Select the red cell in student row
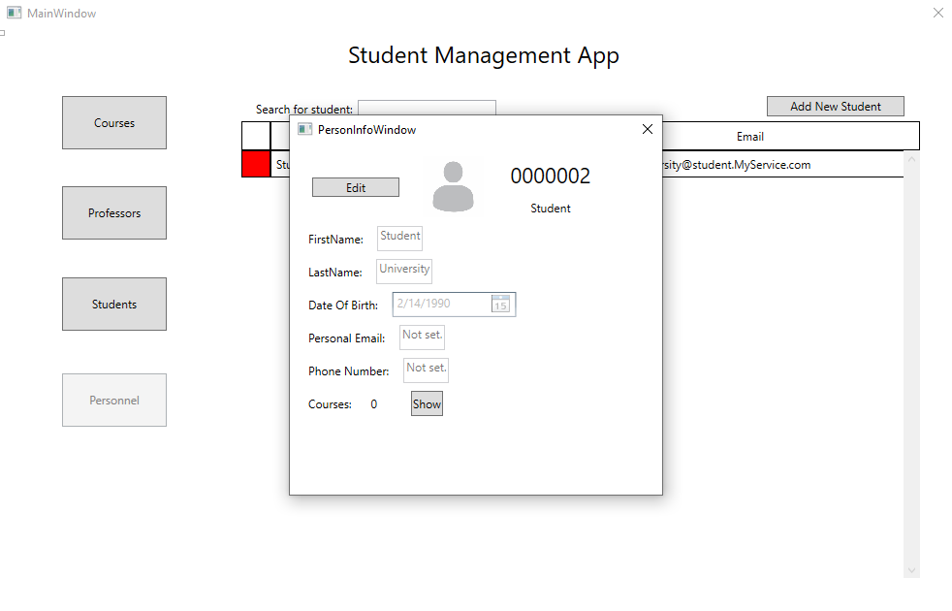 click(256, 165)
